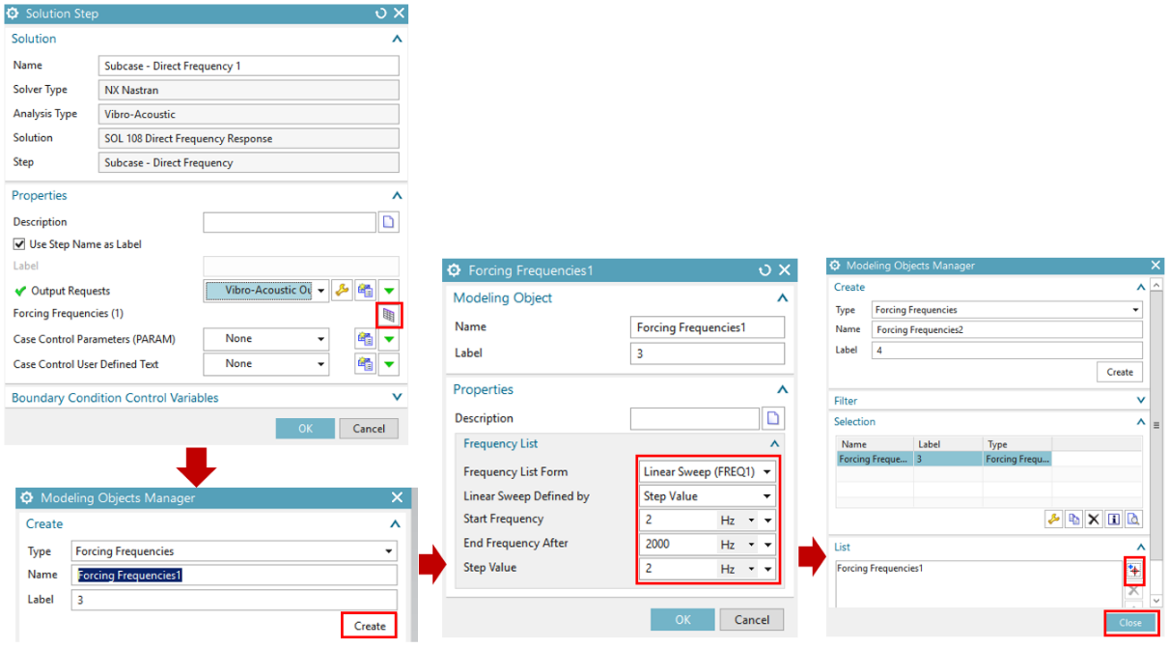Click wrench edit icon beside Output Requests

(342, 291)
